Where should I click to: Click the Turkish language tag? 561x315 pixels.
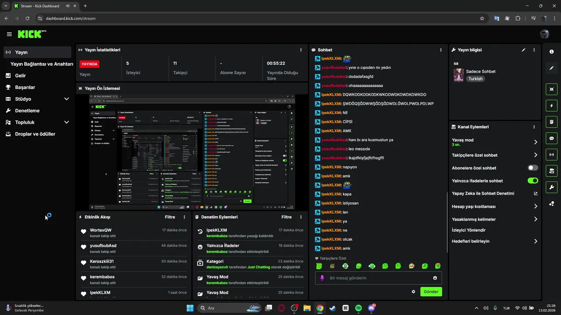coord(475,79)
